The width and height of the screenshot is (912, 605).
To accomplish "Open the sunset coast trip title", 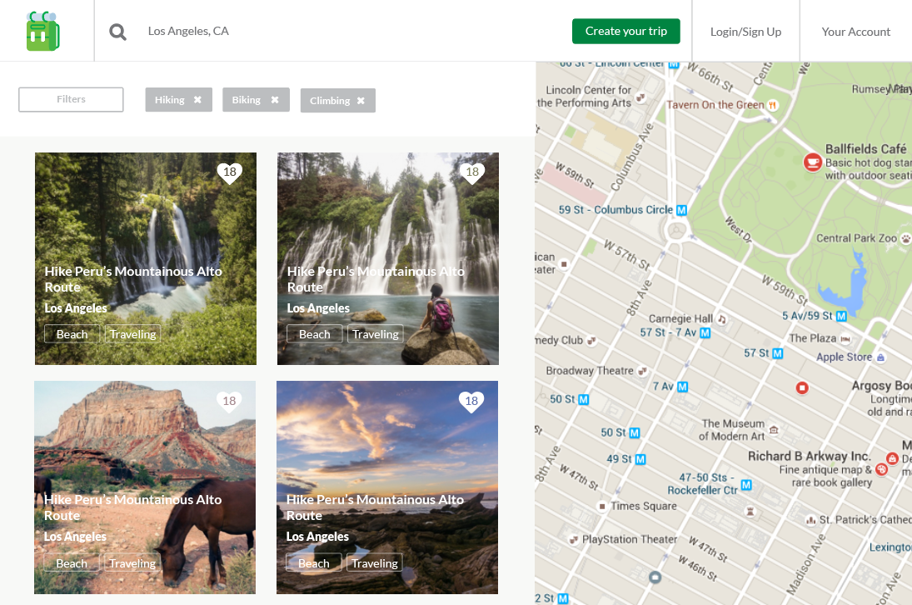I will tap(375, 507).
